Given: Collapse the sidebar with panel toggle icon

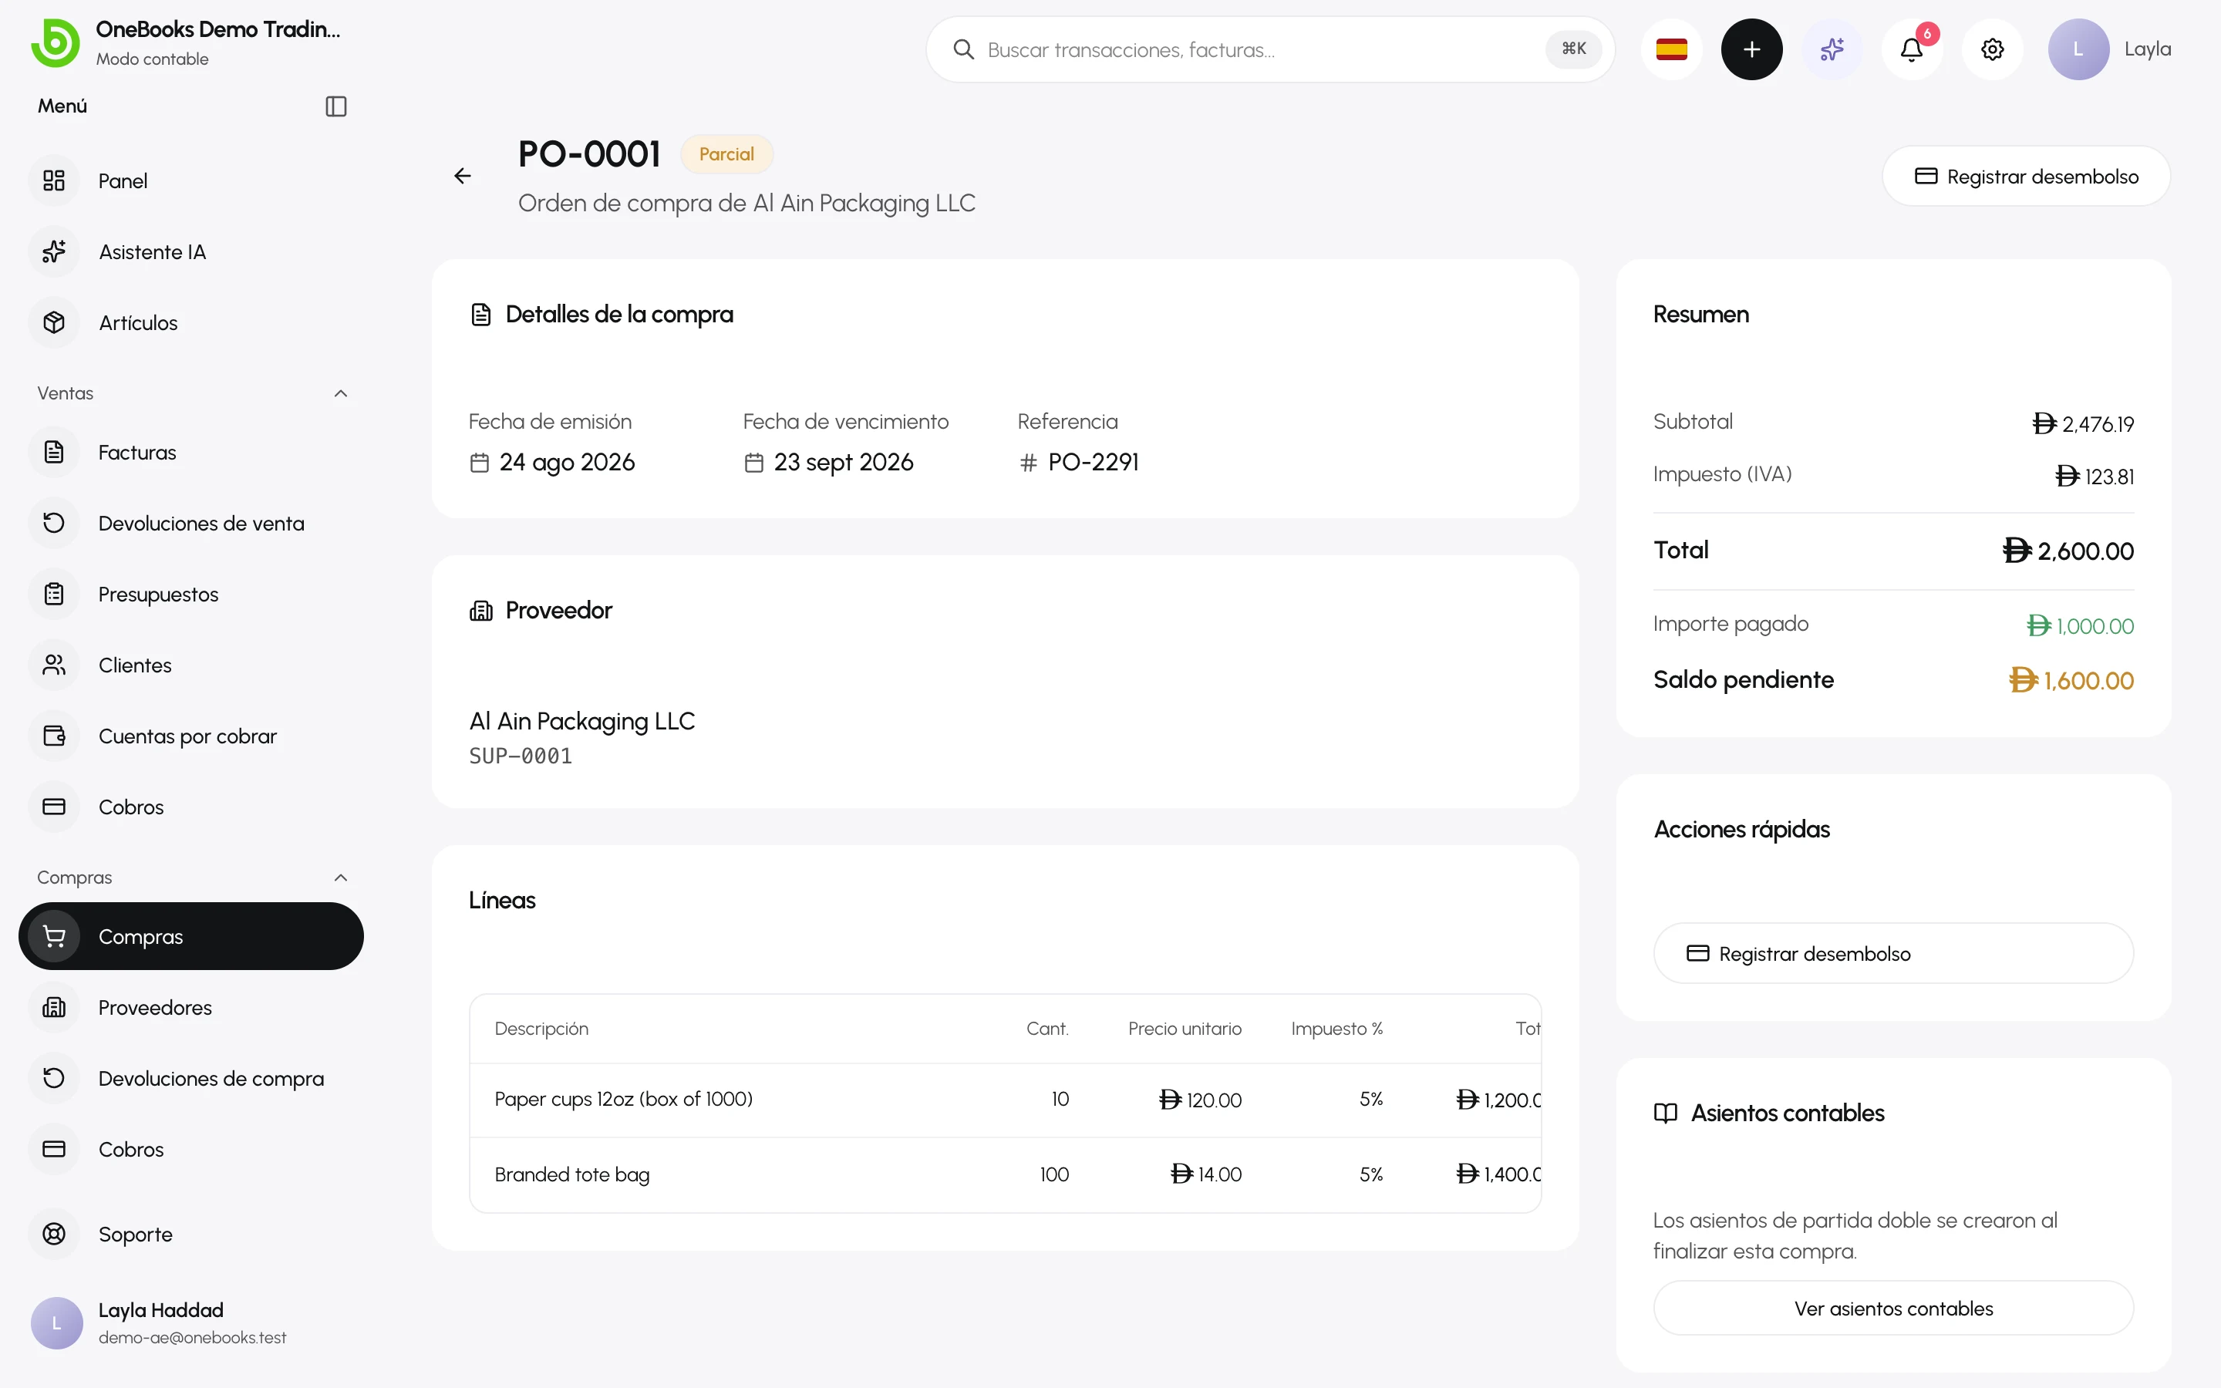Looking at the screenshot, I should [x=336, y=106].
